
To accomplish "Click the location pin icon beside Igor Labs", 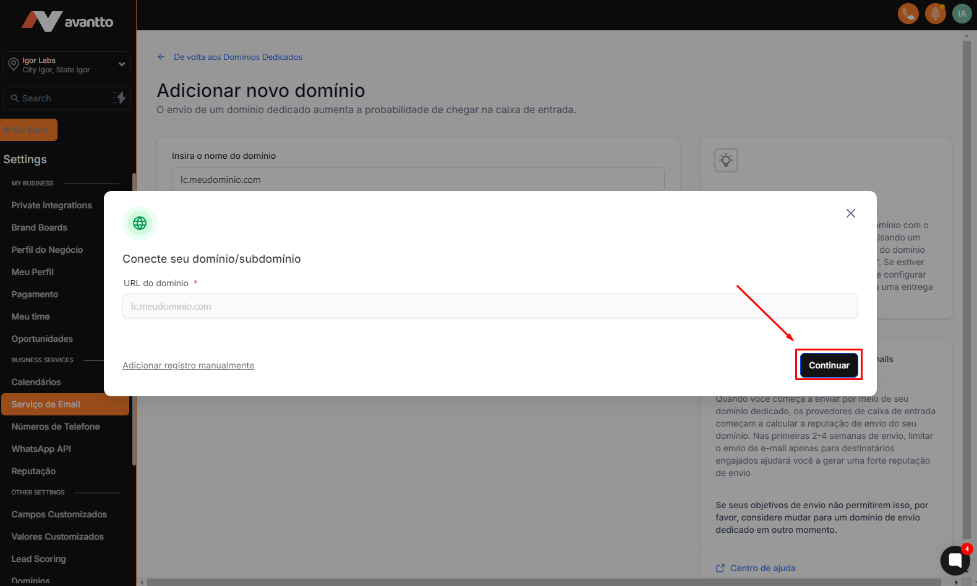I will pos(13,64).
